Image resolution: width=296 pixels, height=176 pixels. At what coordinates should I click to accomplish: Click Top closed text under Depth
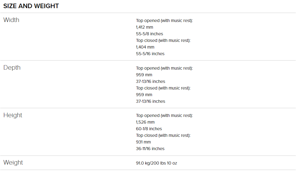click(x=163, y=88)
